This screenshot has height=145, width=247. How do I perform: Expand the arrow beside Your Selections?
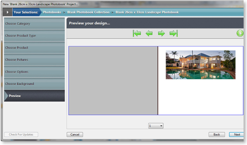(7, 12)
